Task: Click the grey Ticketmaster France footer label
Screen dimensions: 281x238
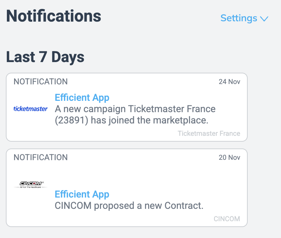Action: 209,133
